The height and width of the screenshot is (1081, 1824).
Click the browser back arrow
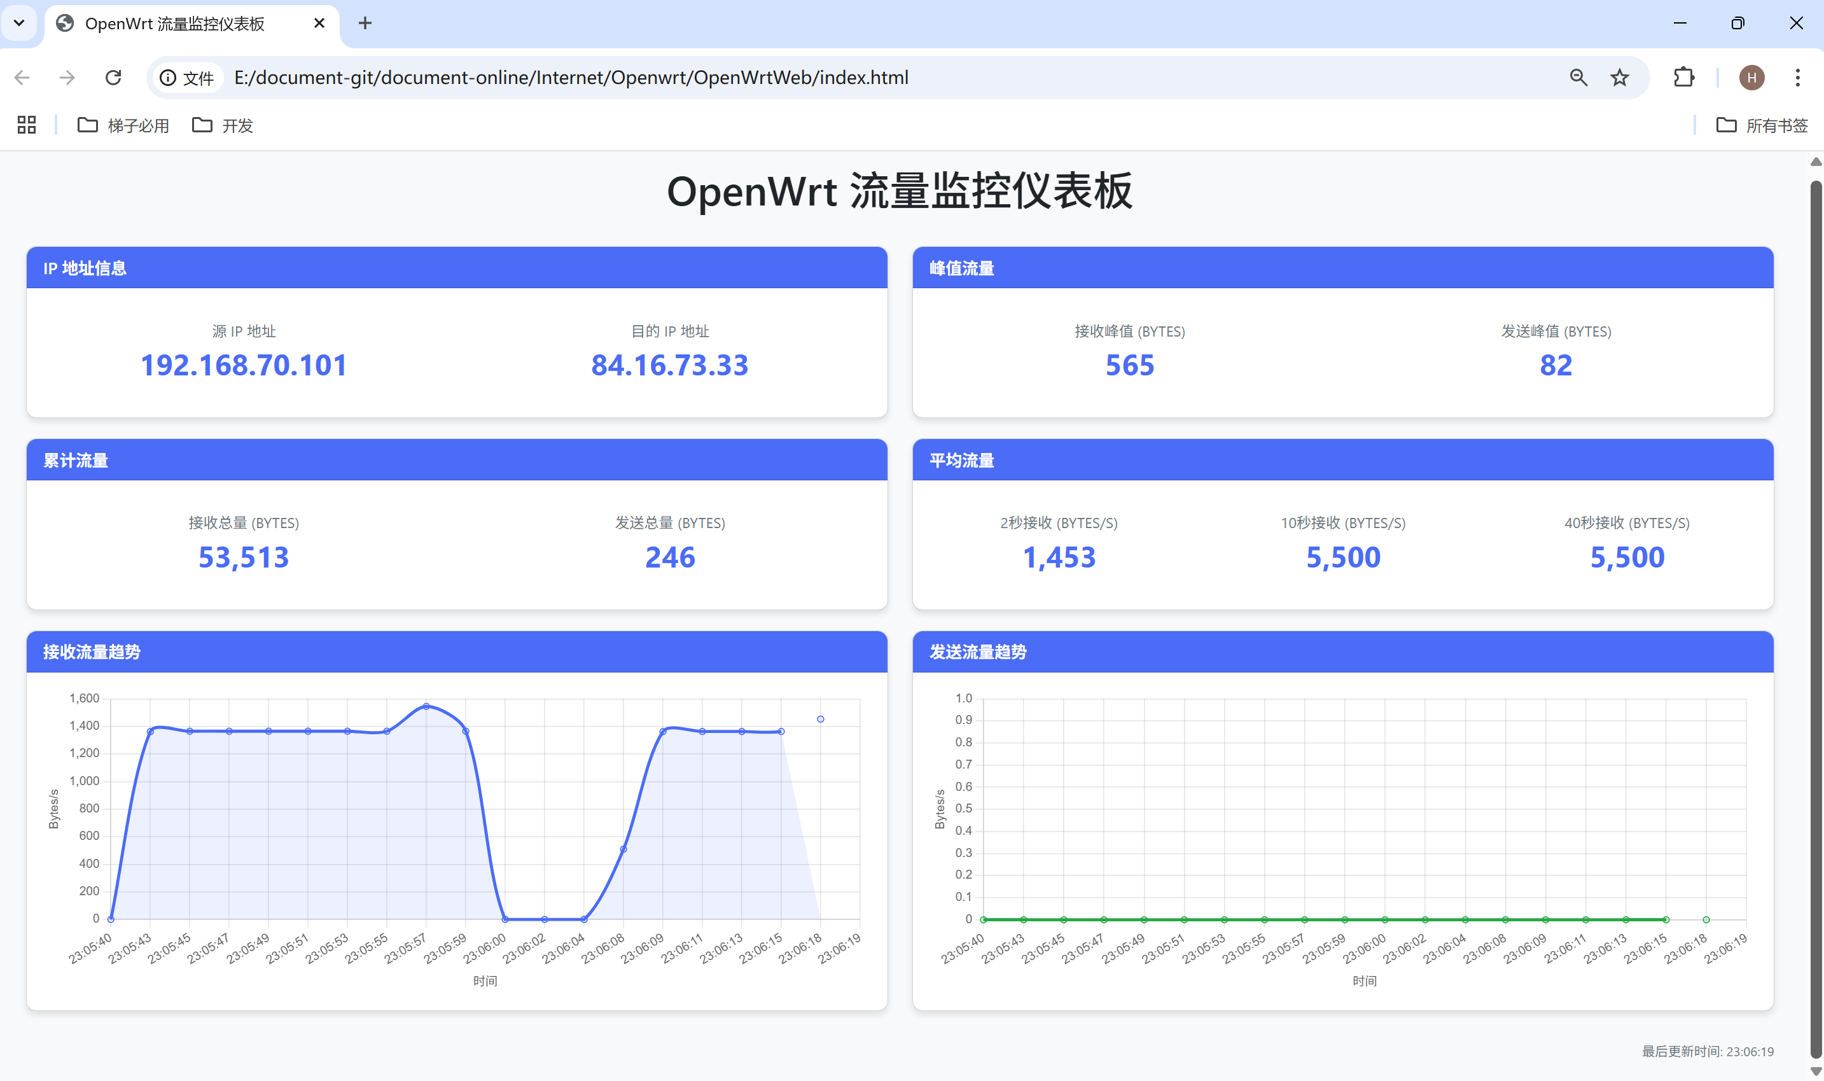tap(22, 77)
